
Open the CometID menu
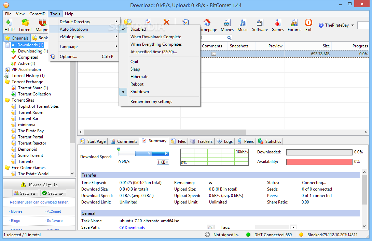point(37,14)
